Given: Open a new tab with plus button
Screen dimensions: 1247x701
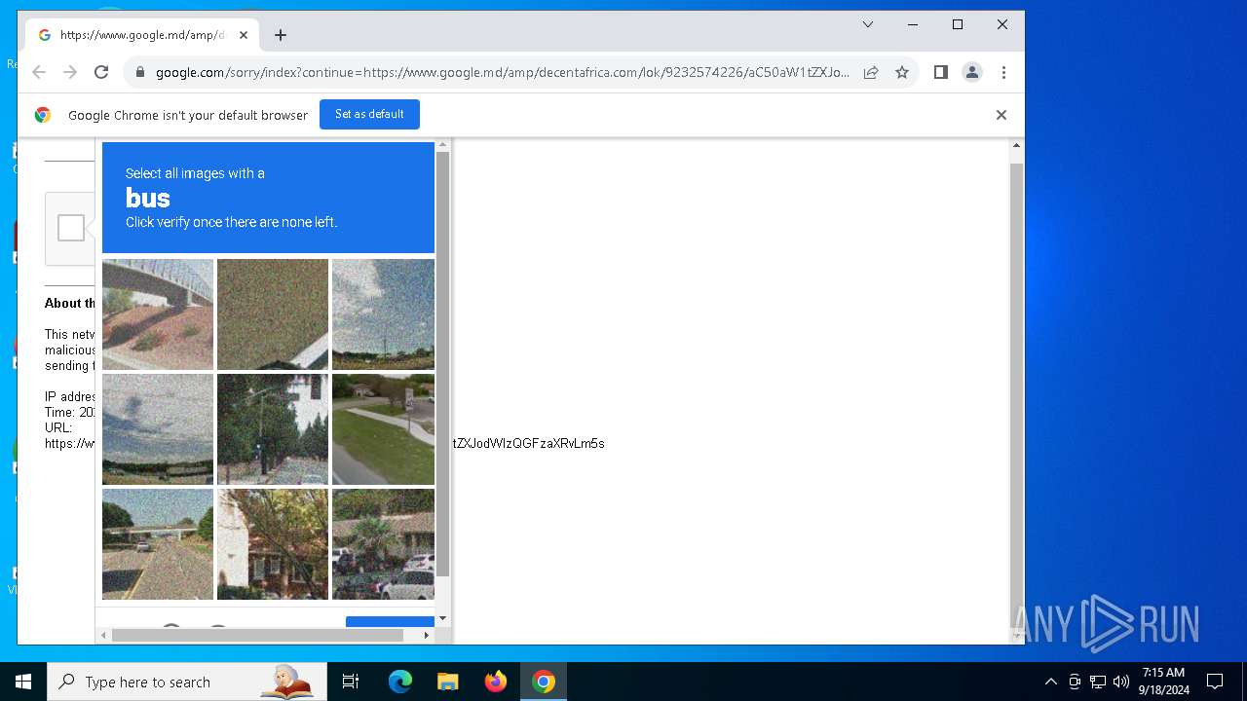Looking at the screenshot, I should pos(281,35).
